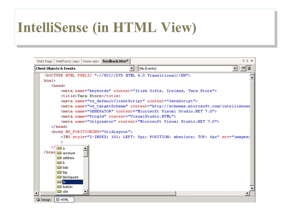
Task: Select the feedback.htm* tab
Action: 115,61
